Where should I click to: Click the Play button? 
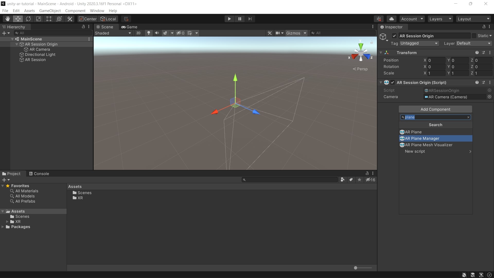coord(229,19)
